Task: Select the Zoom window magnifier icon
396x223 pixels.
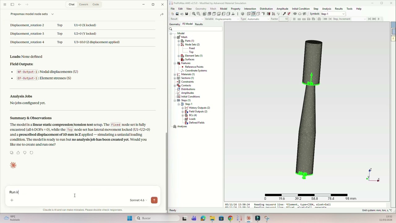Action: point(199,14)
